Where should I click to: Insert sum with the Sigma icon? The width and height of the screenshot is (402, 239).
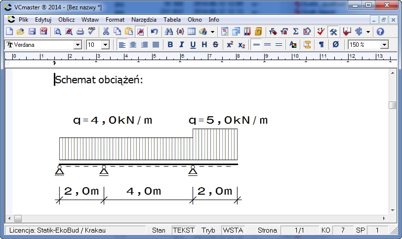click(x=295, y=32)
